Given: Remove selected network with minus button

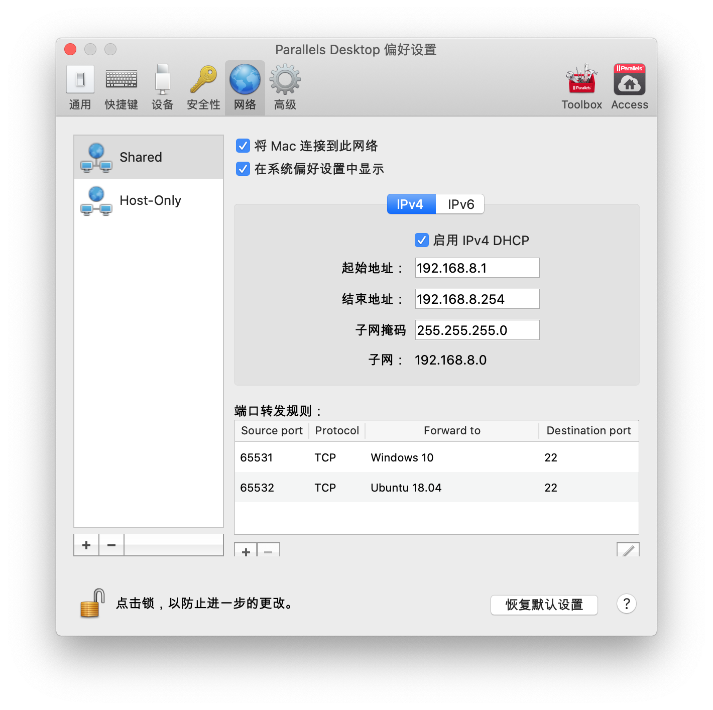Looking at the screenshot, I should tap(111, 545).
